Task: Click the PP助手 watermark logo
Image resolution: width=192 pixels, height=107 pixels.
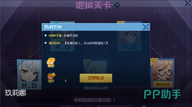Action: click(x=162, y=94)
